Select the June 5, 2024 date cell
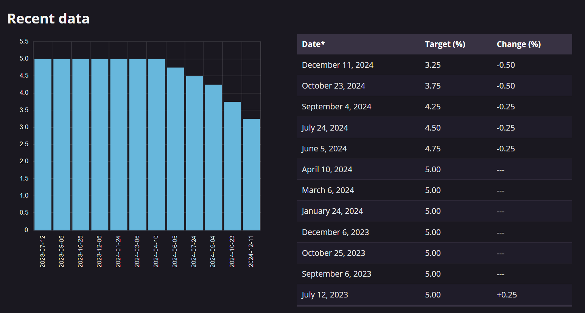This screenshot has width=585, height=313. pyautogui.click(x=324, y=149)
